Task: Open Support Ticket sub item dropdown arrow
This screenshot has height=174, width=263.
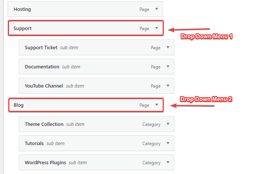Action: click(x=168, y=48)
